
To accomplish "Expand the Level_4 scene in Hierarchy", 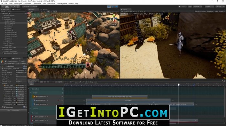I will [x=1, y=14].
